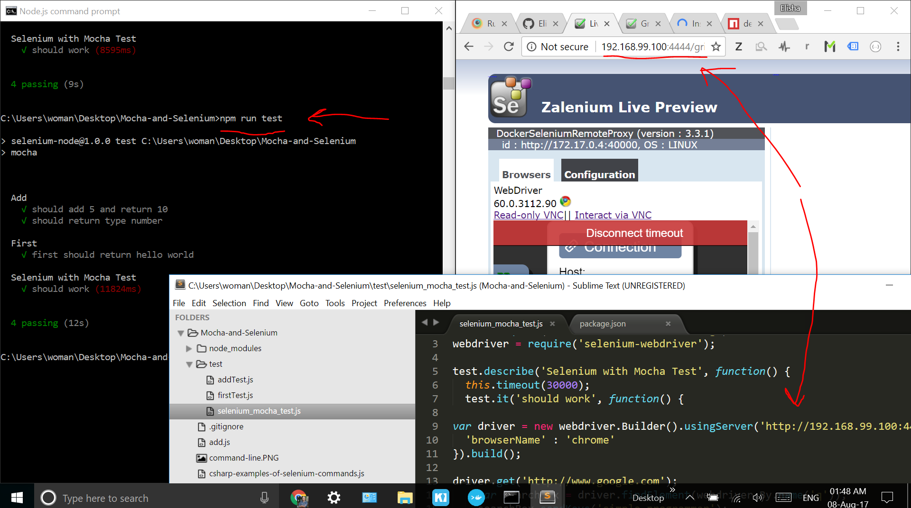Open a new Chrome tab
911x508 pixels.
click(786, 23)
